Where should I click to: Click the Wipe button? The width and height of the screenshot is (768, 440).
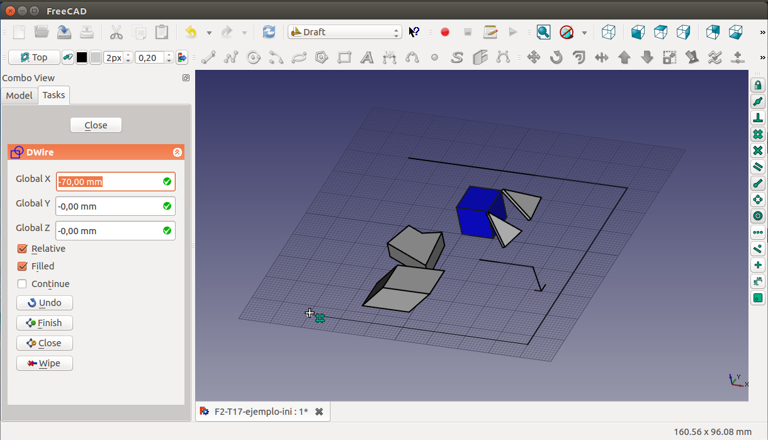(45, 363)
